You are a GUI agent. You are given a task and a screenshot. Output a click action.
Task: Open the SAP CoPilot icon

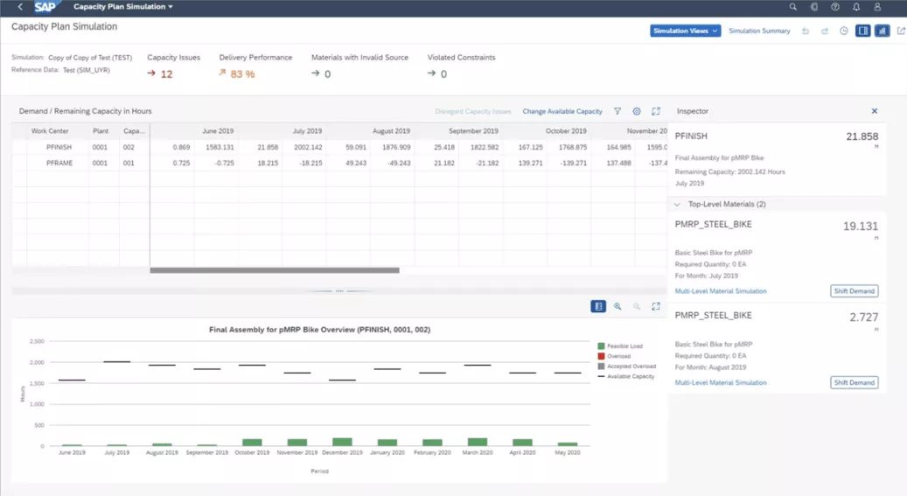814,7
